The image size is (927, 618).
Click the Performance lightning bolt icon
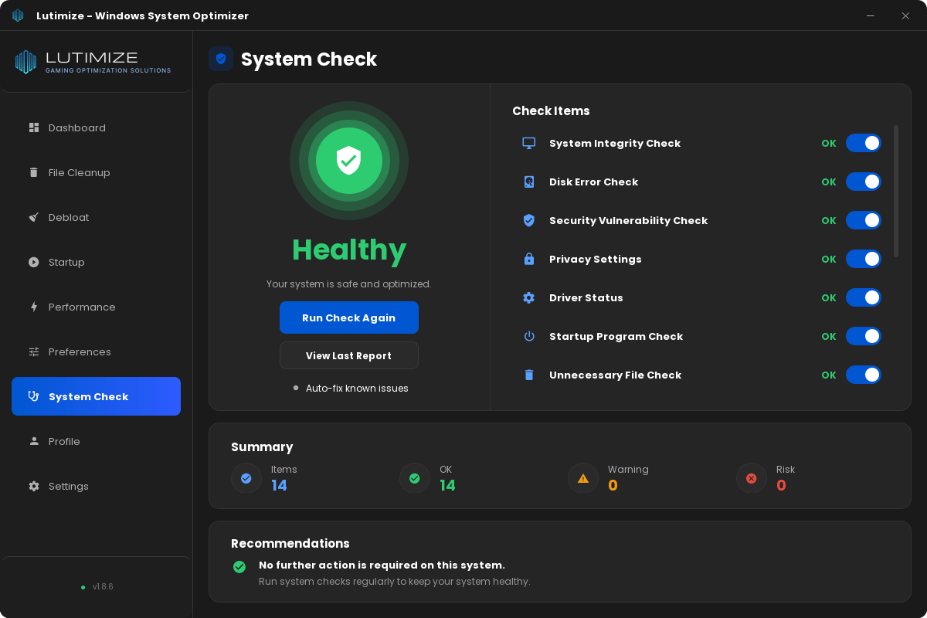point(34,307)
